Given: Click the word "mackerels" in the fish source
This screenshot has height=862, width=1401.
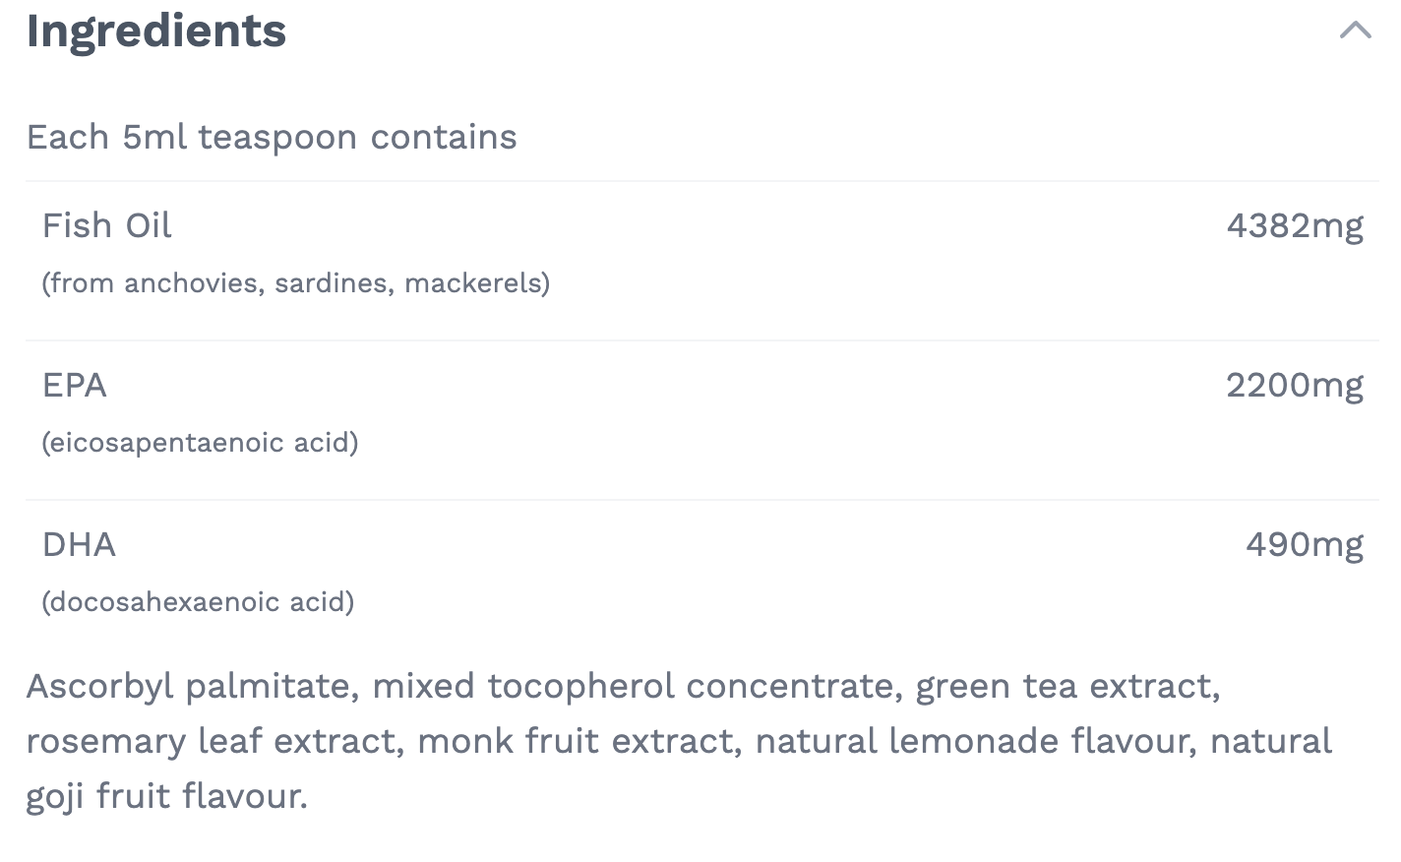Looking at the screenshot, I should [x=474, y=283].
